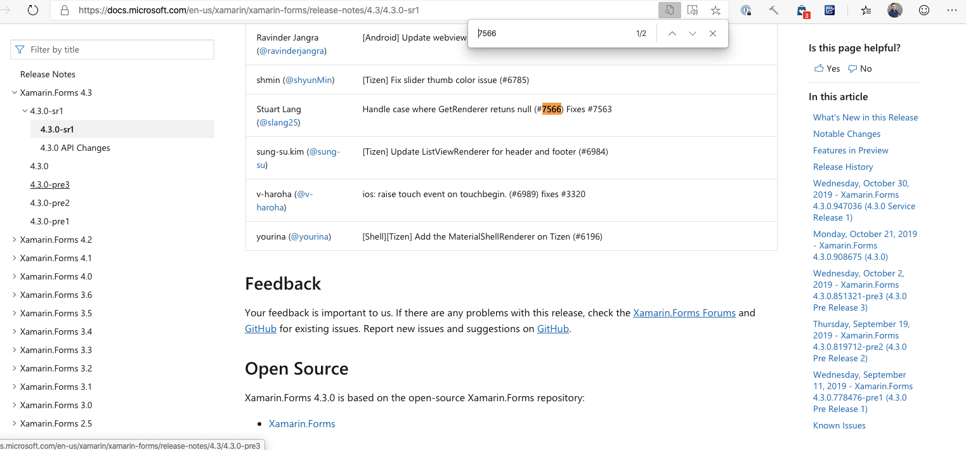The image size is (966, 450).
Task: Open the Favorites list icon
Action: (866, 10)
